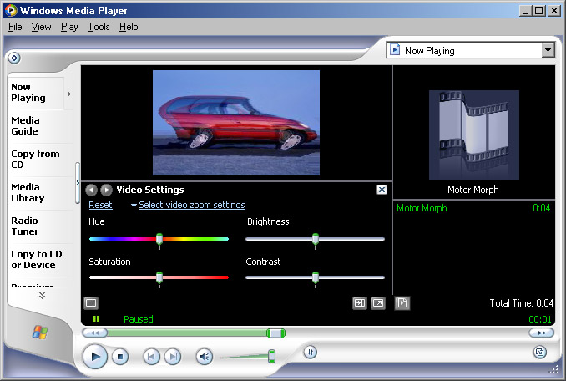Toggle menu bar auto-hide round button
Viewport: 566px width, 381px height.
pyautogui.click(x=14, y=58)
